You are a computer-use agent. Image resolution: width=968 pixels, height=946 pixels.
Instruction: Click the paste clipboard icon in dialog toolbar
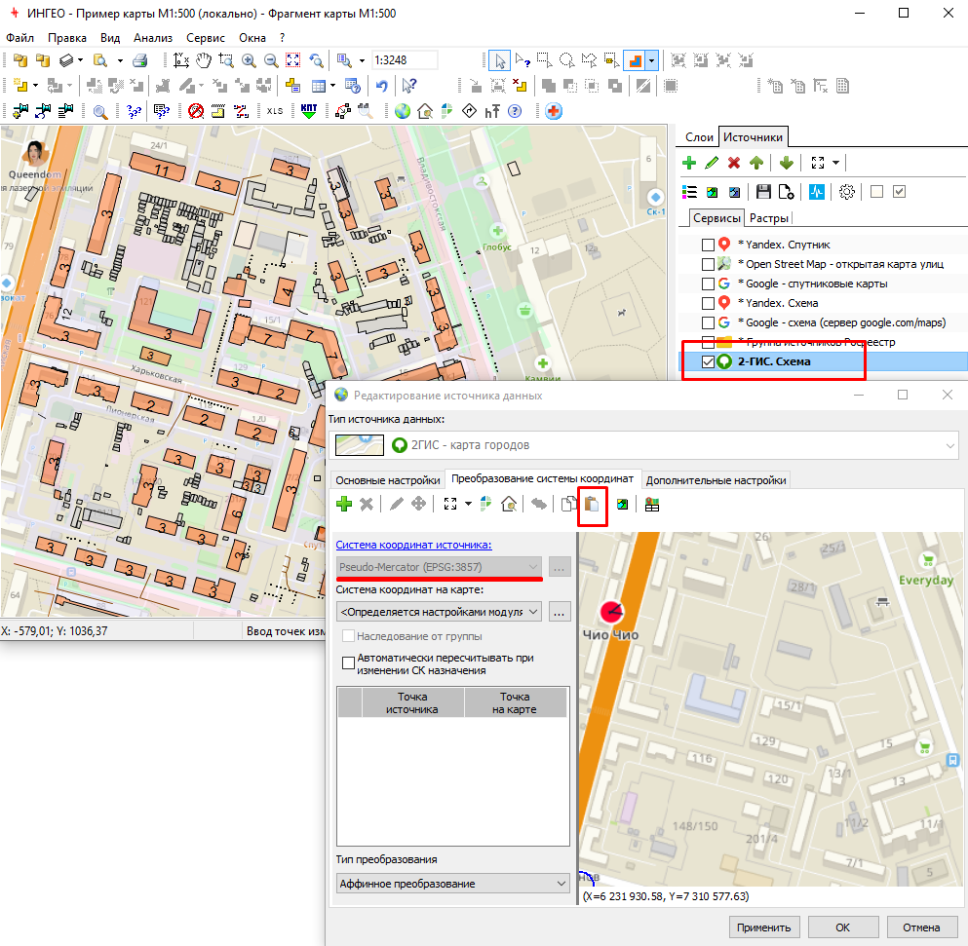[592, 504]
